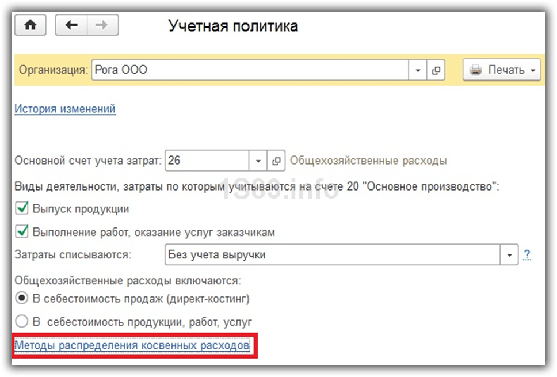Click the Общехозяйственные расходы account description

click(368, 161)
